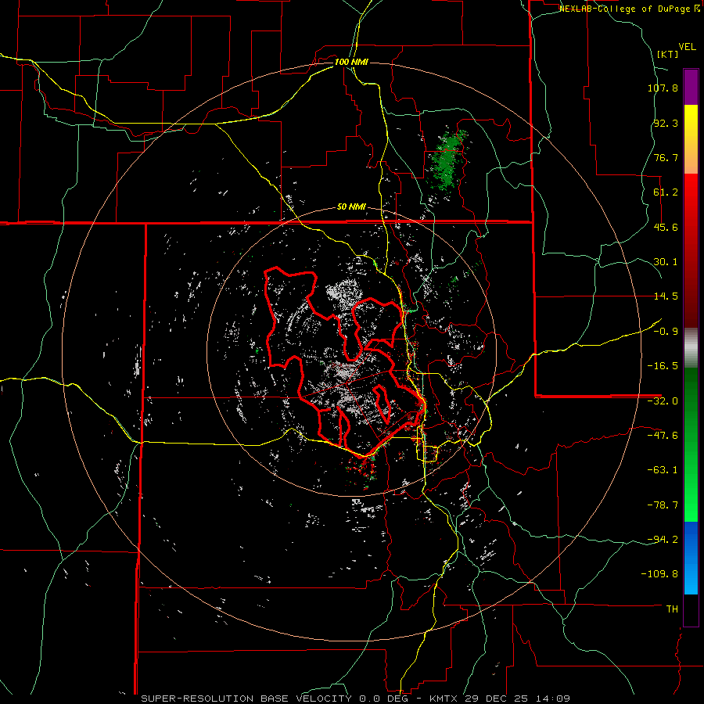Click the -94.2 velocity scale value

663,539
